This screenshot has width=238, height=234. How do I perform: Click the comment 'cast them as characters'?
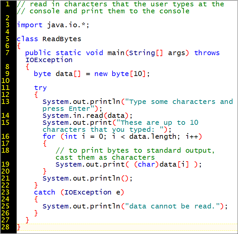[105, 158]
